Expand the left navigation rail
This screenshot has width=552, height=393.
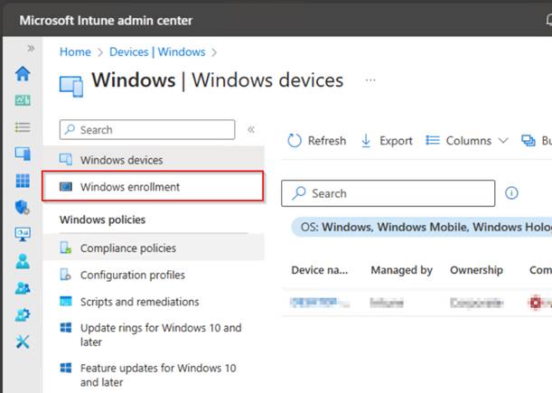click(31, 48)
